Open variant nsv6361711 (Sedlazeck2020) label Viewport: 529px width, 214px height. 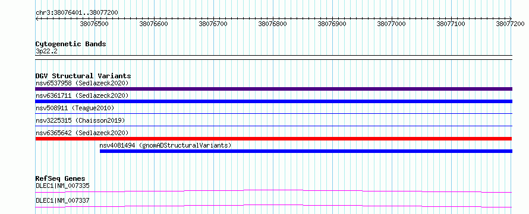[82, 95]
